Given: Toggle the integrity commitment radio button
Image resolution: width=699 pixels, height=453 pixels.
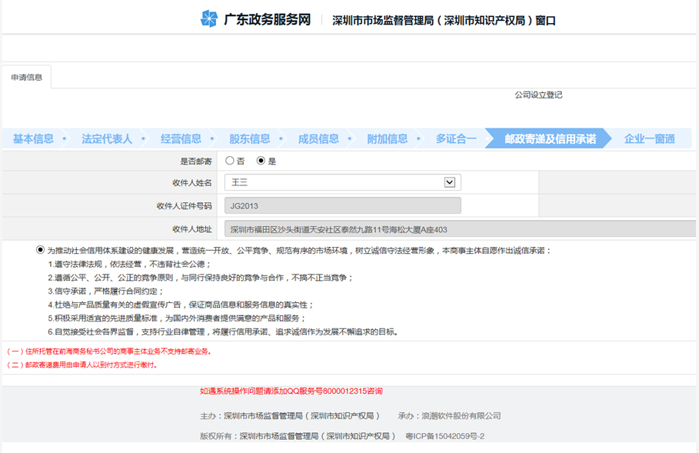Looking at the screenshot, I should point(40,250).
